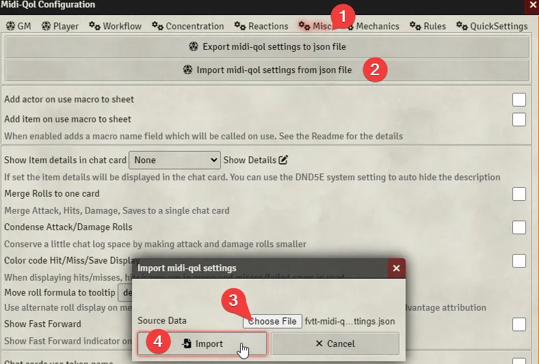Open the GM tab
Screen dimensions: 539x364
[18, 26]
